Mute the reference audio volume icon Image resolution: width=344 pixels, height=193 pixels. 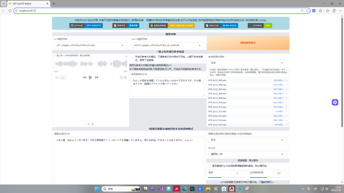(56, 77)
